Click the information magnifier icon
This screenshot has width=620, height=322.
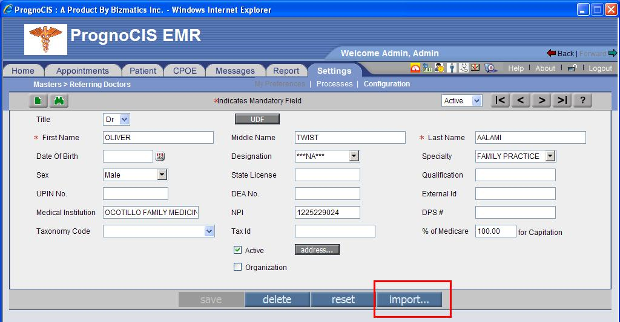click(x=490, y=68)
